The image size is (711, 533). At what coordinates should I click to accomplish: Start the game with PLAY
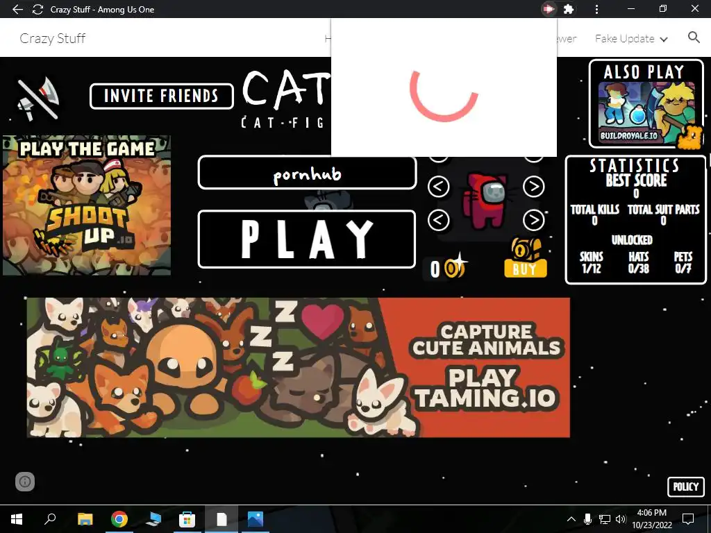click(x=307, y=239)
